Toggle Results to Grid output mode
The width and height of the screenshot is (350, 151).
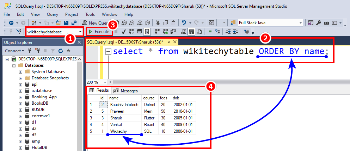191,32
